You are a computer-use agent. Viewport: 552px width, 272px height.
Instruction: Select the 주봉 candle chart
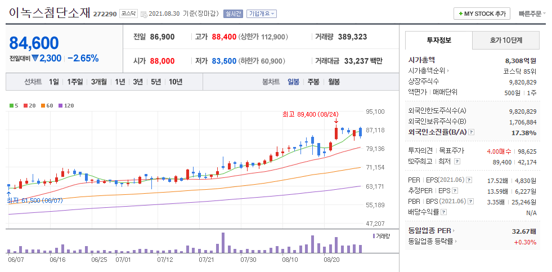click(x=313, y=82)
